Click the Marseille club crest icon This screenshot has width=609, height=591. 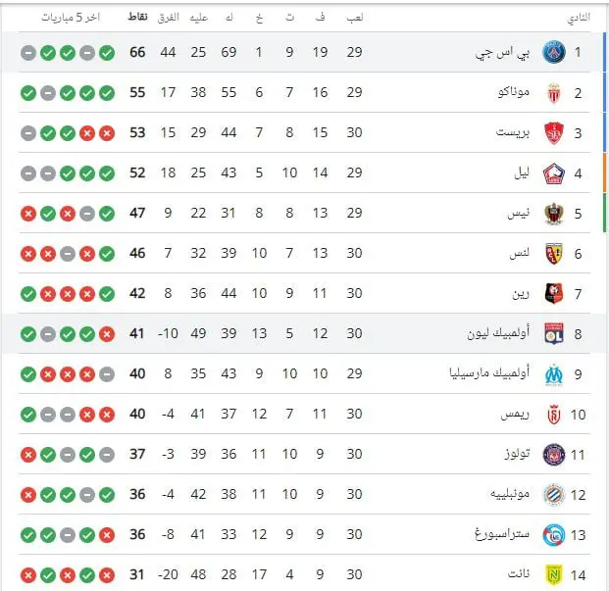click(554, 374)
